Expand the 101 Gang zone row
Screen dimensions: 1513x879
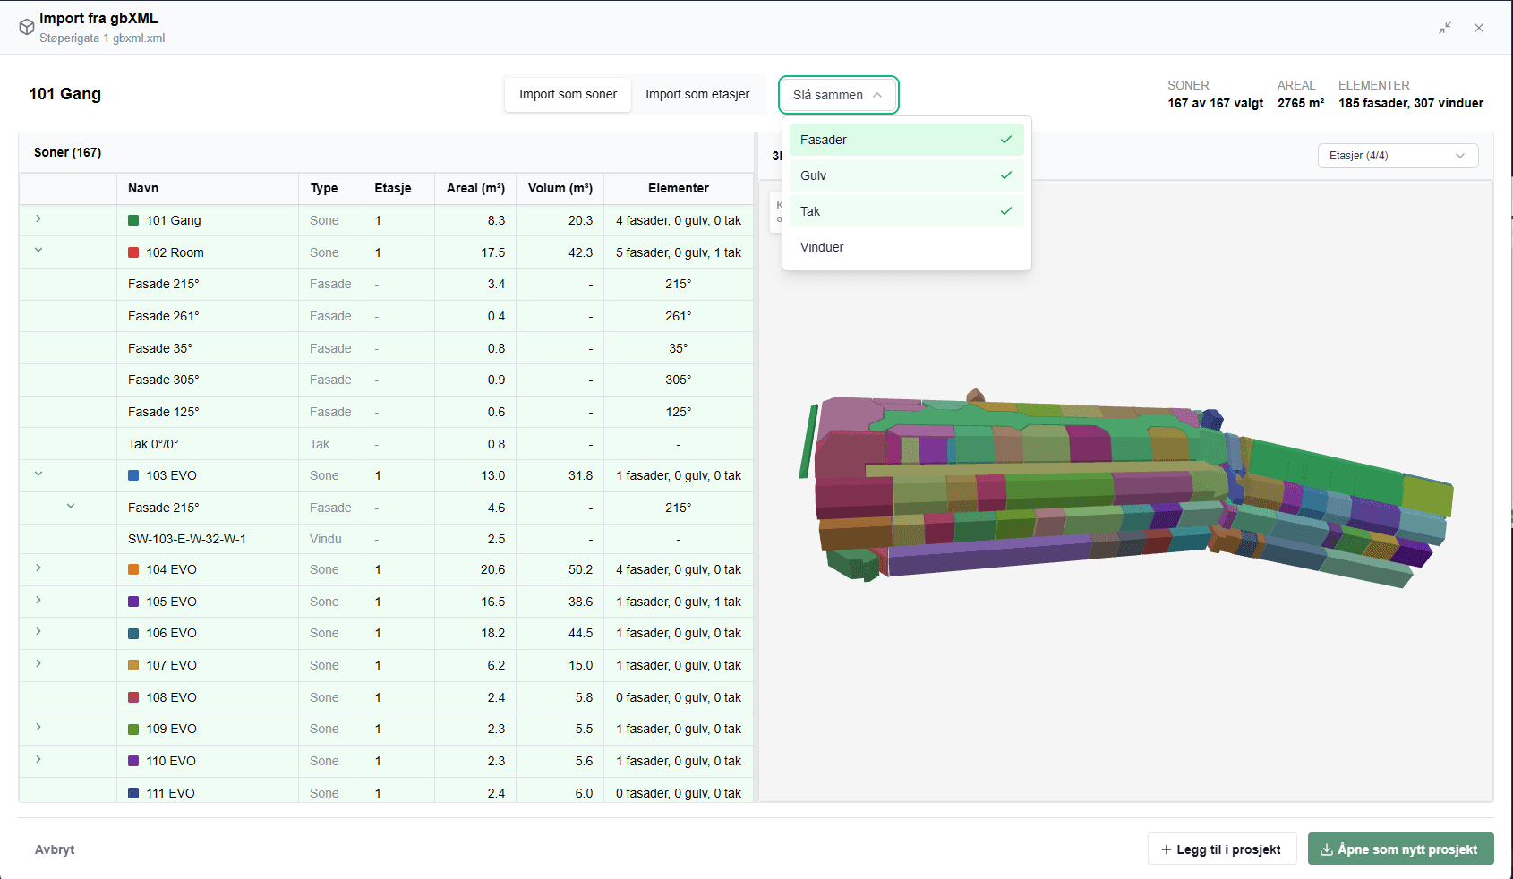(x=38, y=218)
